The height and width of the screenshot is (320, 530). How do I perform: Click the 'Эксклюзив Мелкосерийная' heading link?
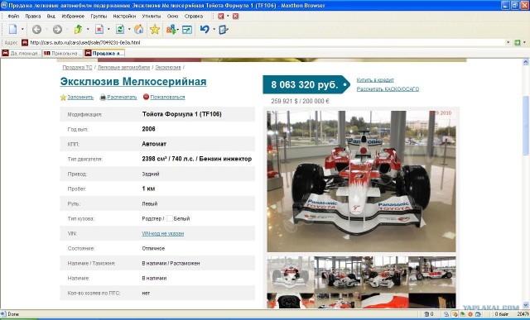point(133,82)
